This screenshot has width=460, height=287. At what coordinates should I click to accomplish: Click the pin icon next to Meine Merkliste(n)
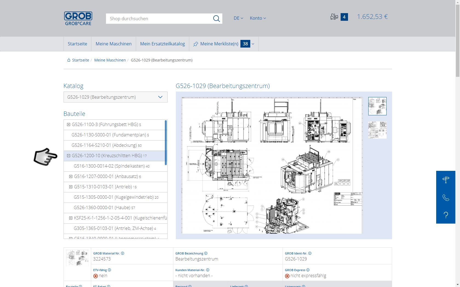(x=196, y=44)
